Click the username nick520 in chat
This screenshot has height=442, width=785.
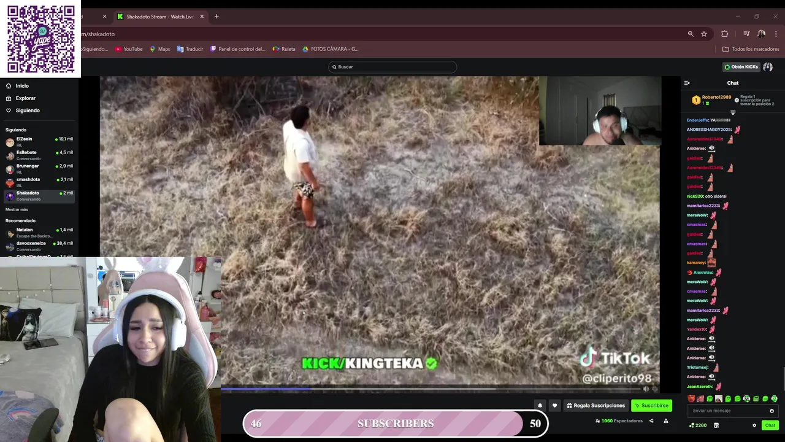coord(695,196)
